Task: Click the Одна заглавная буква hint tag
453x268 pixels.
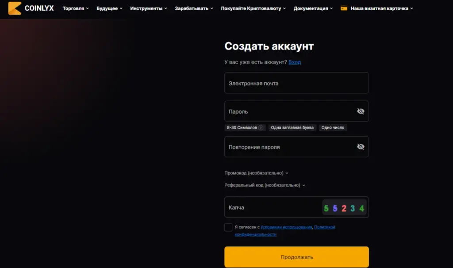Action: [x=292, y=128]
